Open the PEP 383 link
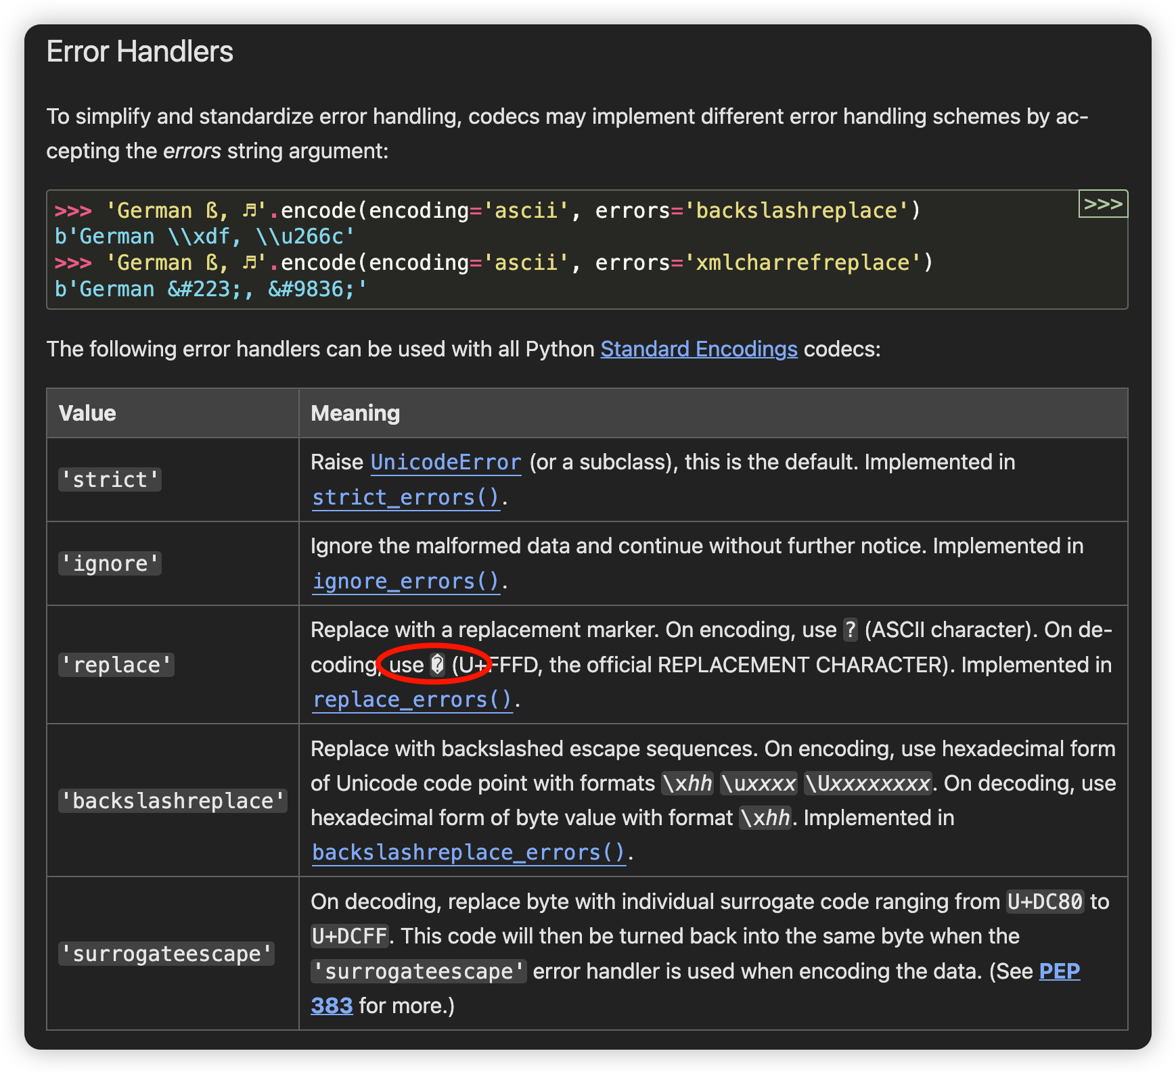 pos(1059,971)
